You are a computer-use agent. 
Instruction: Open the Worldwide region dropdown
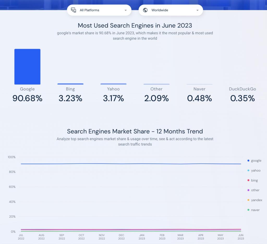[x=171, y=10]
